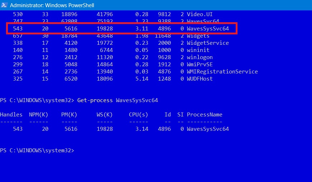
Task: Click CPU value 5.14 in the WUDFHost row
Action: point(142,79)
